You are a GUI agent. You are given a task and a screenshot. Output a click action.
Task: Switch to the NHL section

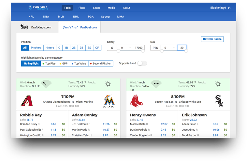(x=76, y=17)
